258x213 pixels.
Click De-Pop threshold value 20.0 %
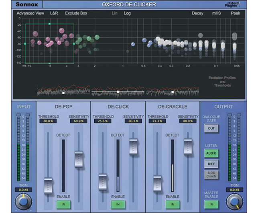[48, 121]
